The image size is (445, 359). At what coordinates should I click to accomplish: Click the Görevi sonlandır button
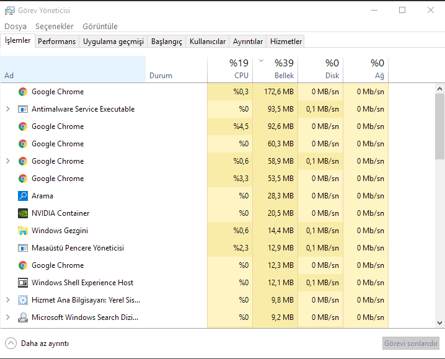tap(411, 343)
